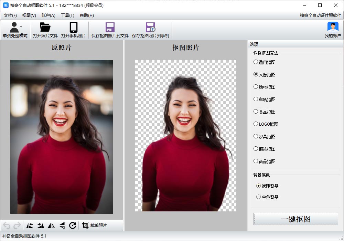The height and width of the screenshot is (241, 344).
Task: Save cutout photo to file
Action: coord(110,30)
